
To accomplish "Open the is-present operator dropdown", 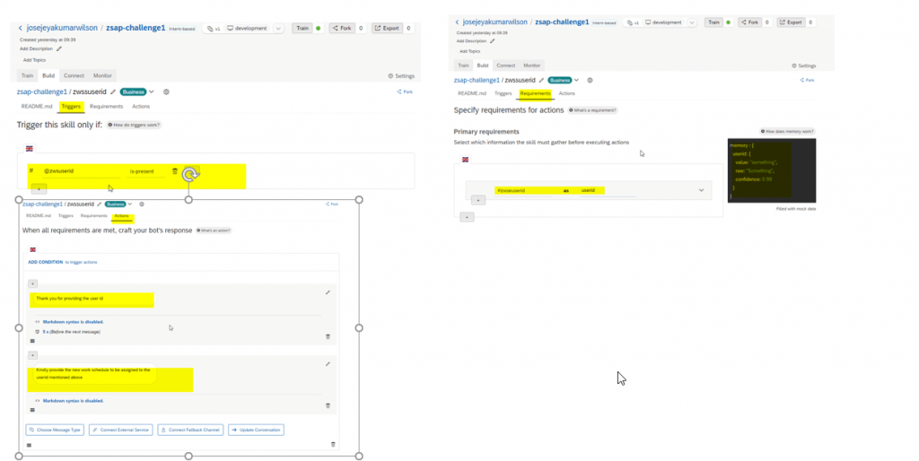I will pos(146,171).
